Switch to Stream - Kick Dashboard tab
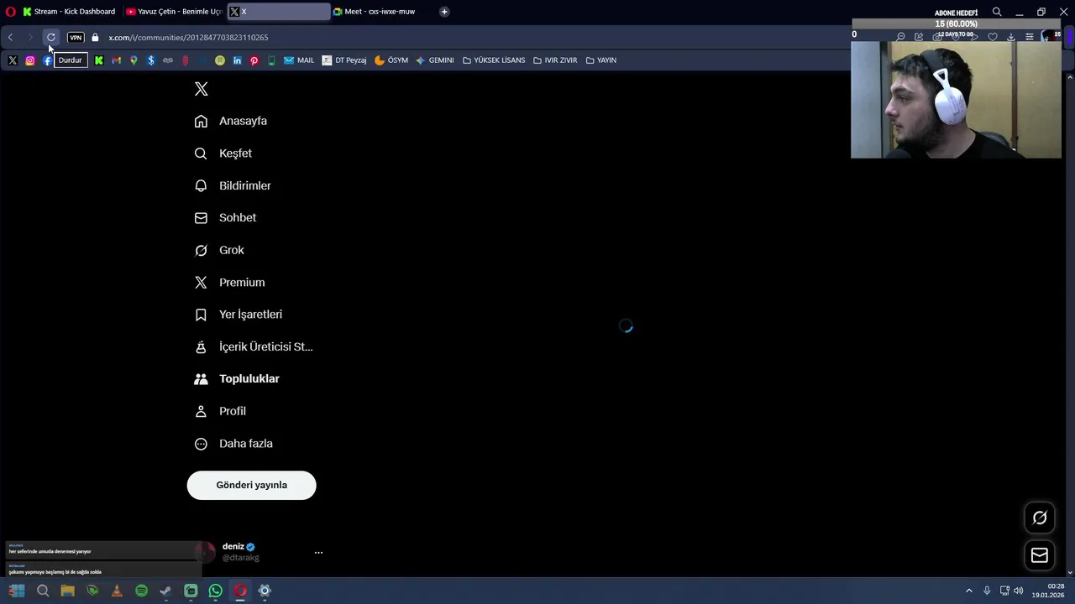This screenshot has height=604, width=1075. [69, 12]
